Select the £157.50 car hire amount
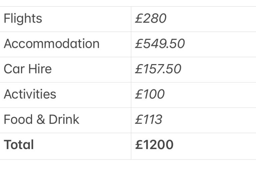 (x=158, y=69)
